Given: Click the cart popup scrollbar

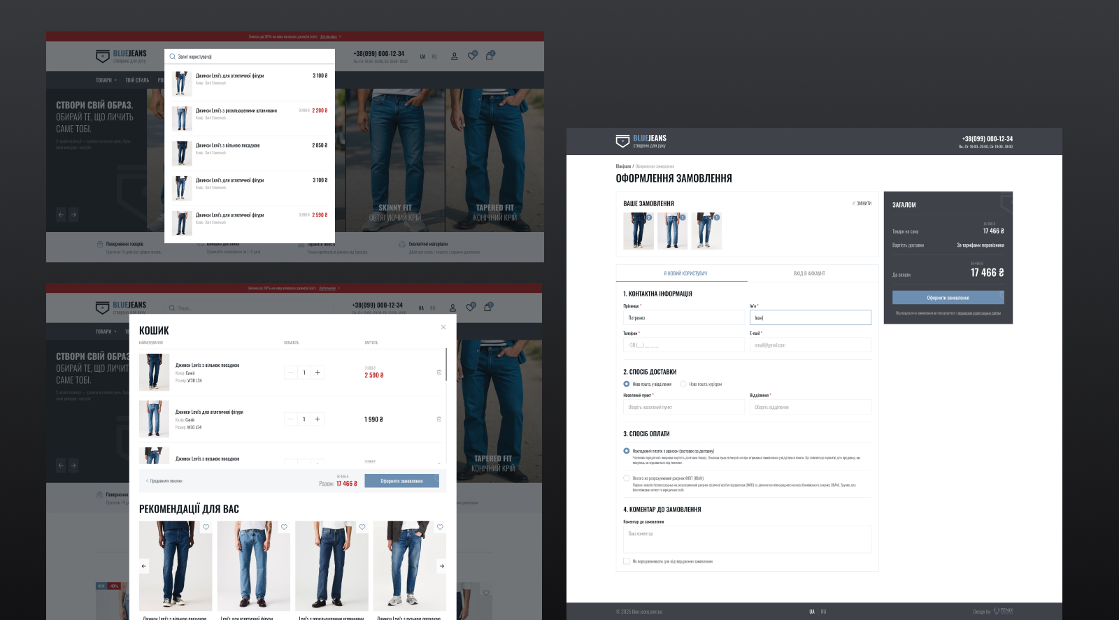Looking at the screenshot, I should click(x=446, y=364).
